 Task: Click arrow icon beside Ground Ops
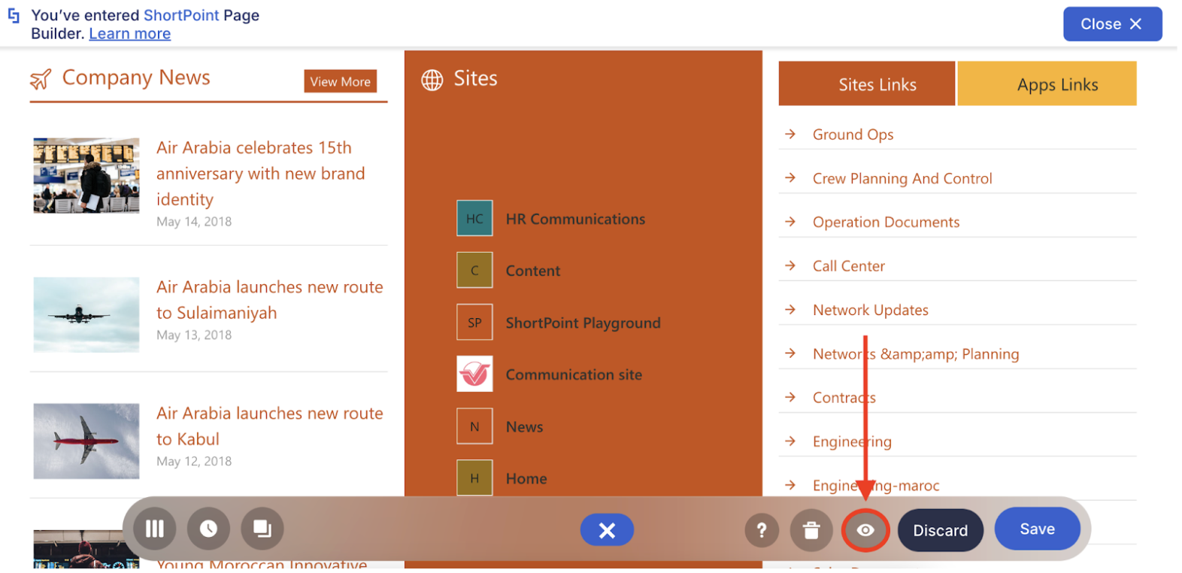[x=790, y=134]
